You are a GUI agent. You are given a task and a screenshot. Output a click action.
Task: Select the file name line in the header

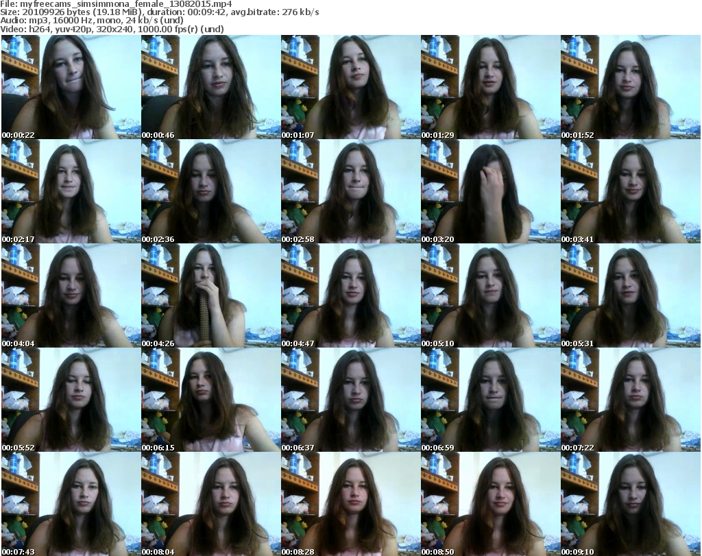point(116,5)
